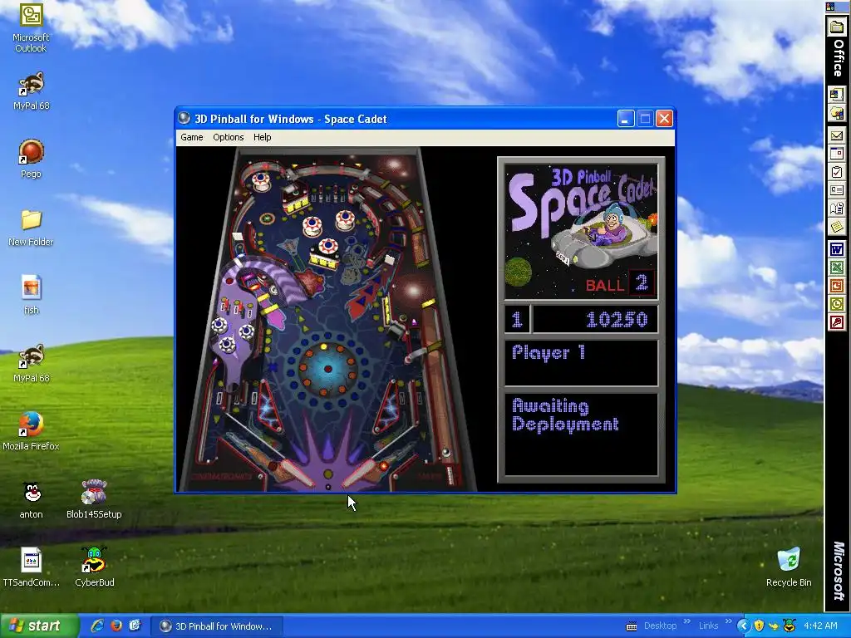The width and height of the screenshot is (851, 638).
Task: Click New Message envelope icon on Office bar
Action: click(836, 135)
